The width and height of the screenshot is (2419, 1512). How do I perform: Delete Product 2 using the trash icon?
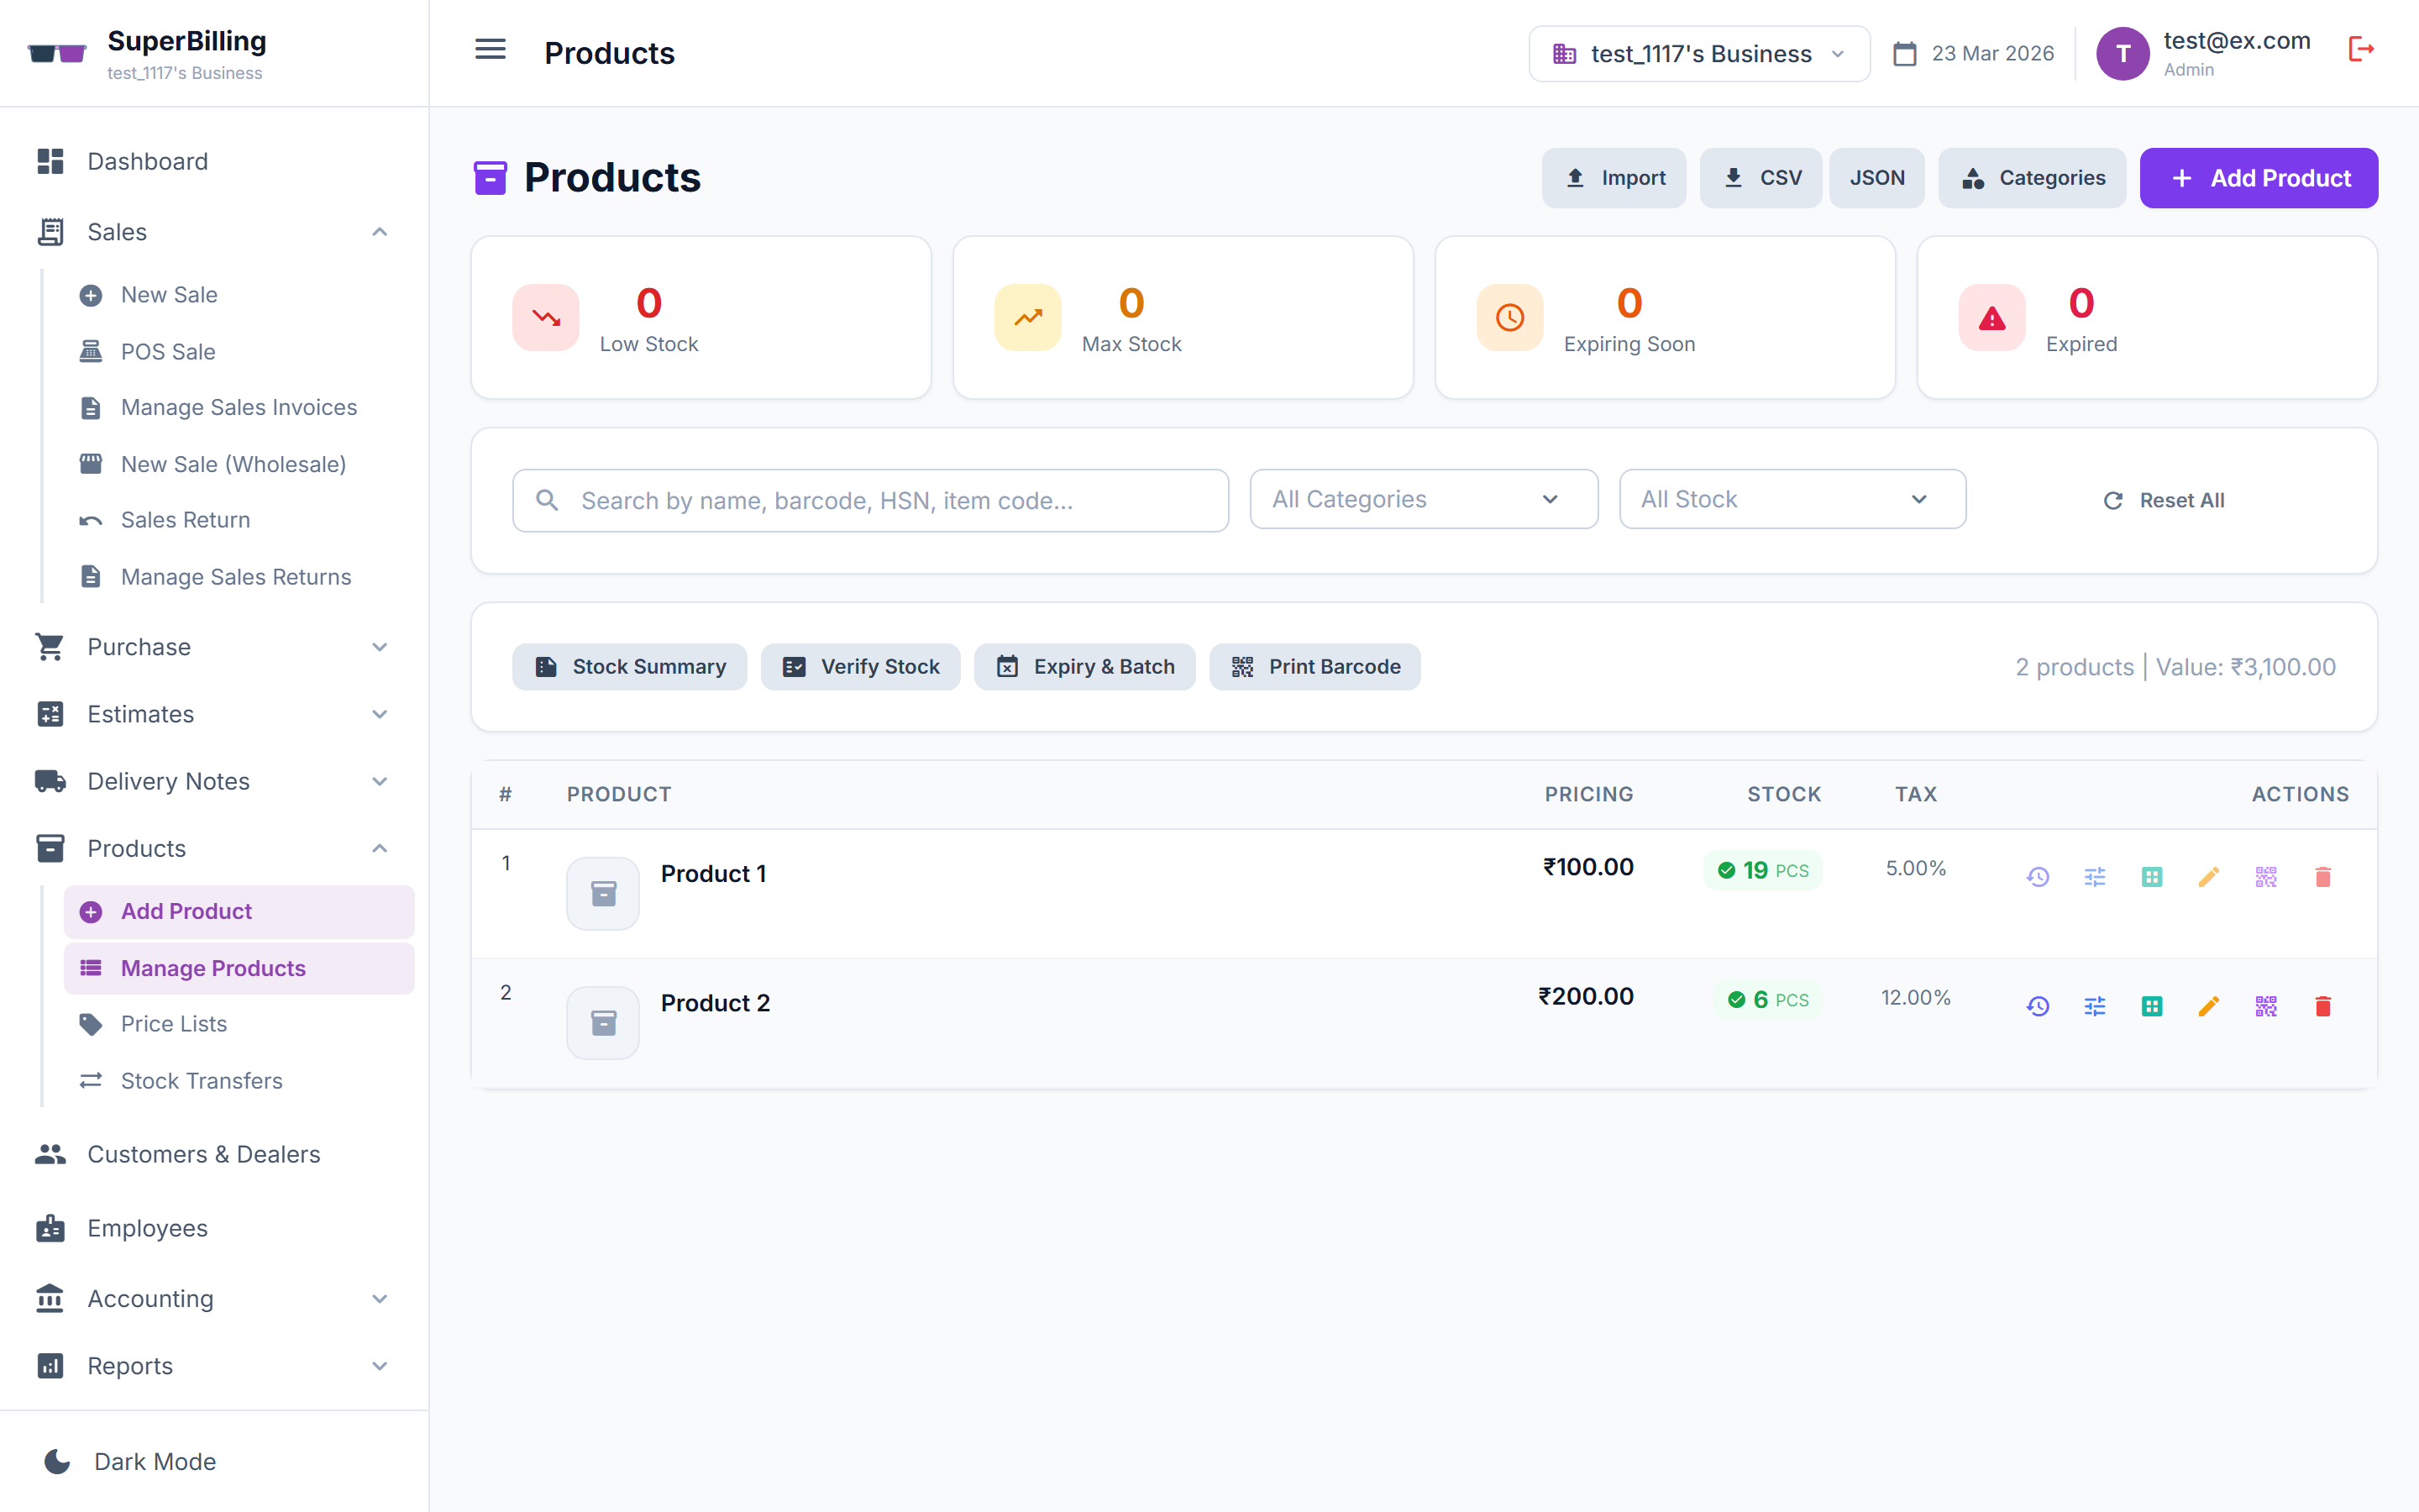2323,1007
